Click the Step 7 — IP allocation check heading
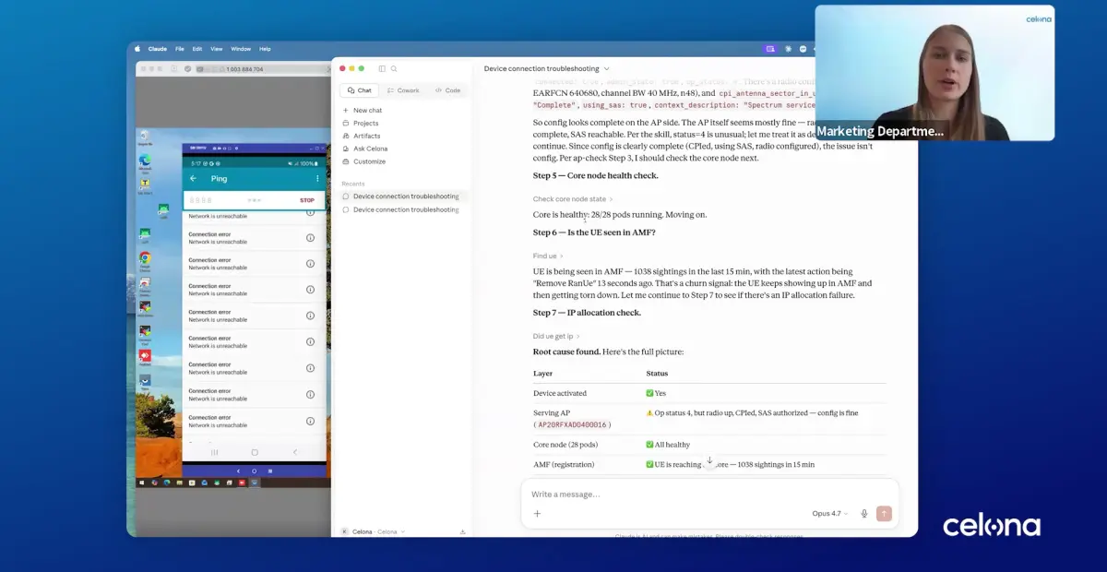This screenshot has width=1107, height=572. (587, 313)
